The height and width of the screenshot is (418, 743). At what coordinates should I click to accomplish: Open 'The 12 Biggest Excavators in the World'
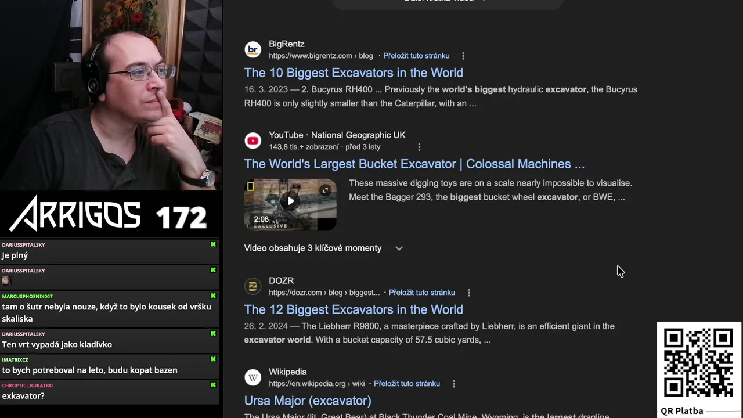(354, 309)
